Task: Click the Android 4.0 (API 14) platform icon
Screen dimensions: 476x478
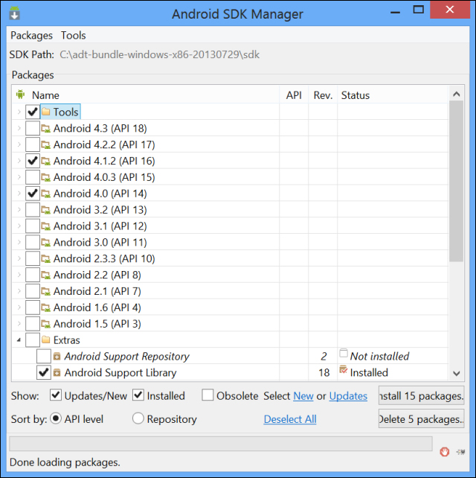Action: (x=46, y=194)
